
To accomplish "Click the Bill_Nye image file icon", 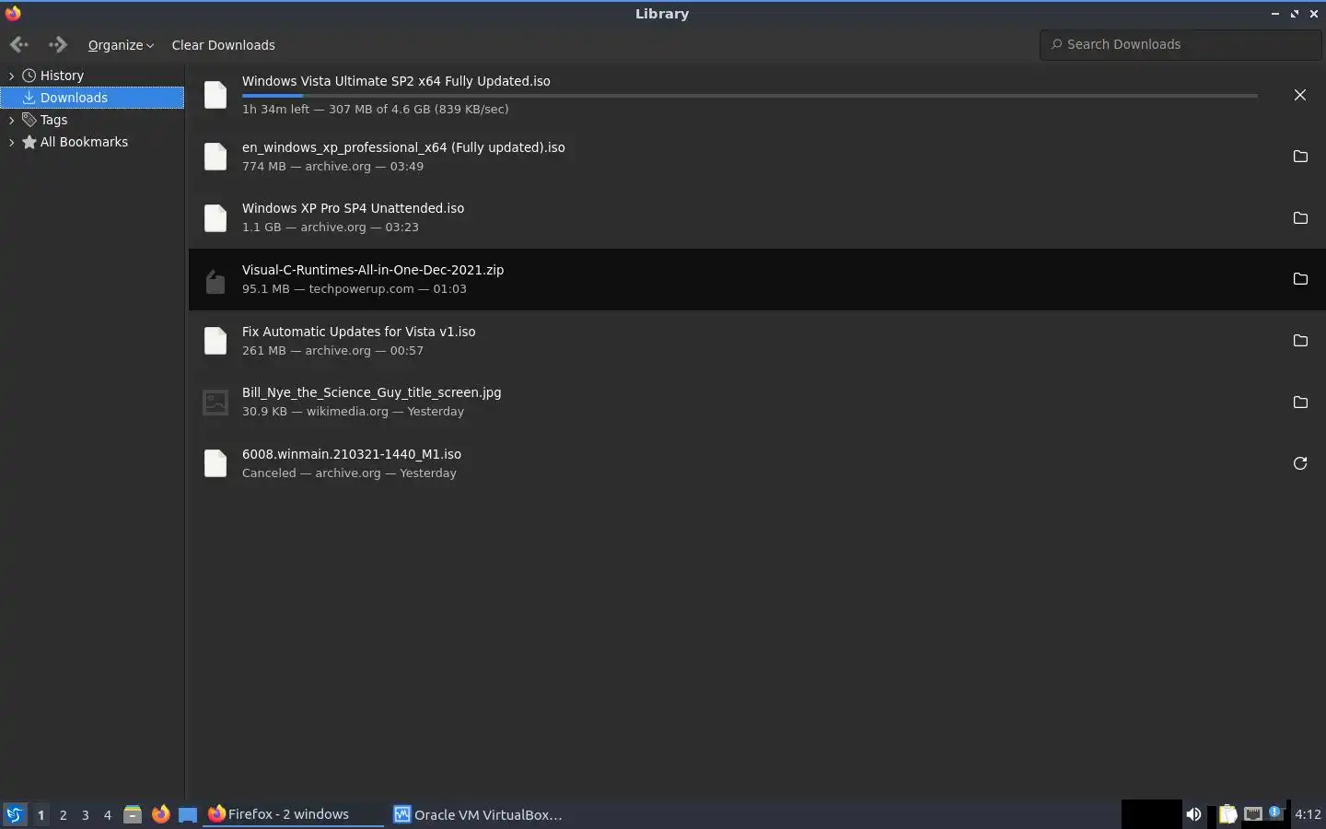I will (215, 403).
